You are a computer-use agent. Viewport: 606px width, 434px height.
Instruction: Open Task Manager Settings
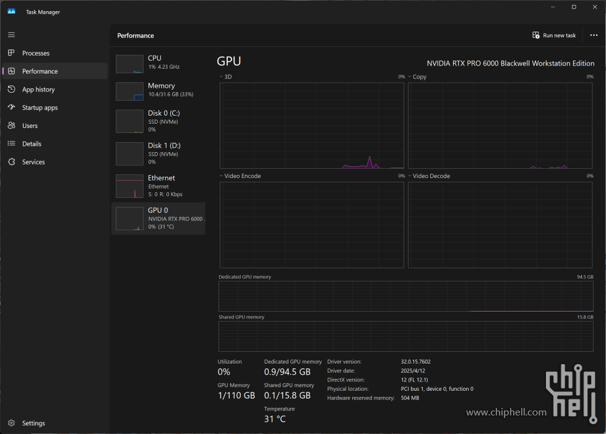coord(55,423)
